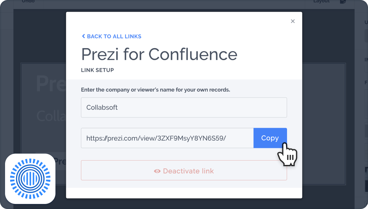Copy the Prezi view link
The height and width of the screenshot is (209, 368).
click(270, 138)
